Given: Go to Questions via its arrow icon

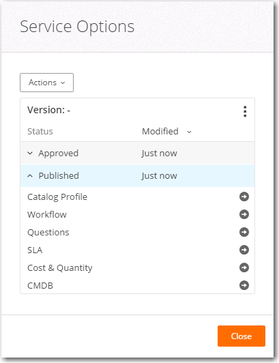Looking at the screenshot, I should pos(244,232).
